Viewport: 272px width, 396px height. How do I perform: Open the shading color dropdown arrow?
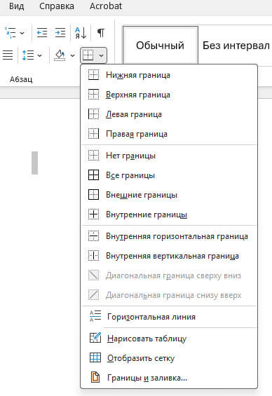click(72, 55)
